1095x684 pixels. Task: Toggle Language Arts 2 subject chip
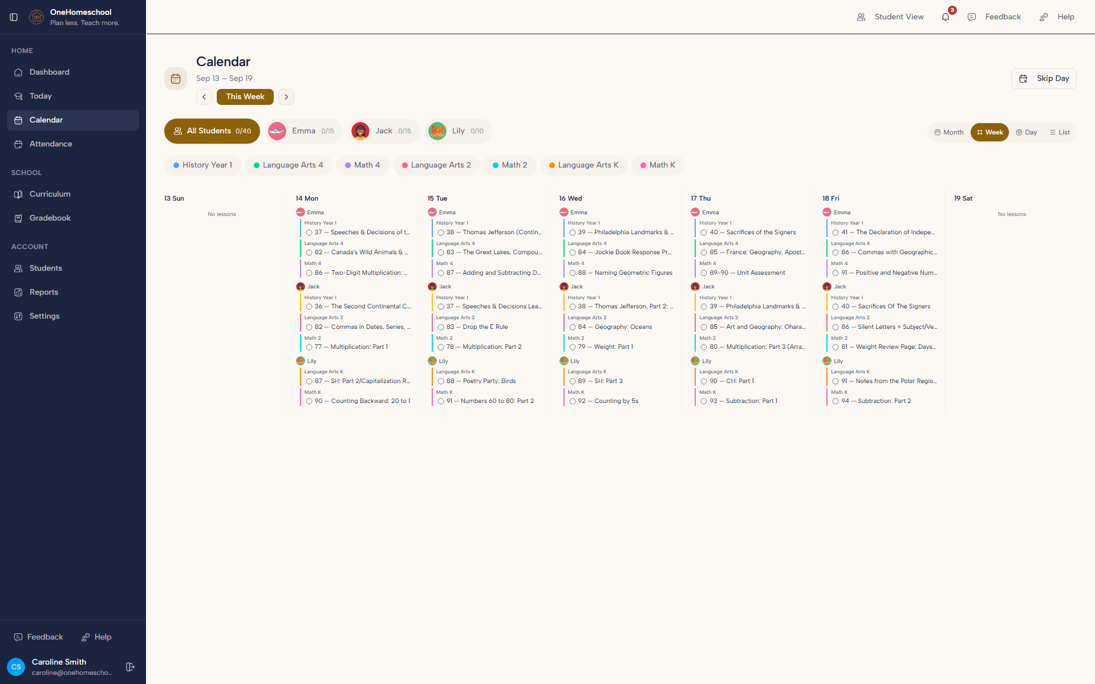pos(436,165)
